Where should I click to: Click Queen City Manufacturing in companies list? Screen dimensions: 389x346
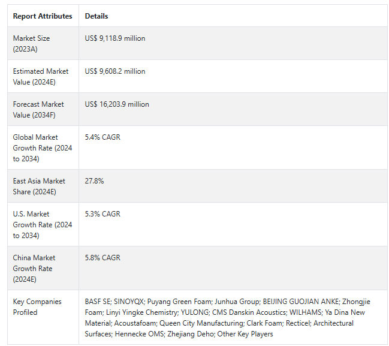click(201, 323)
